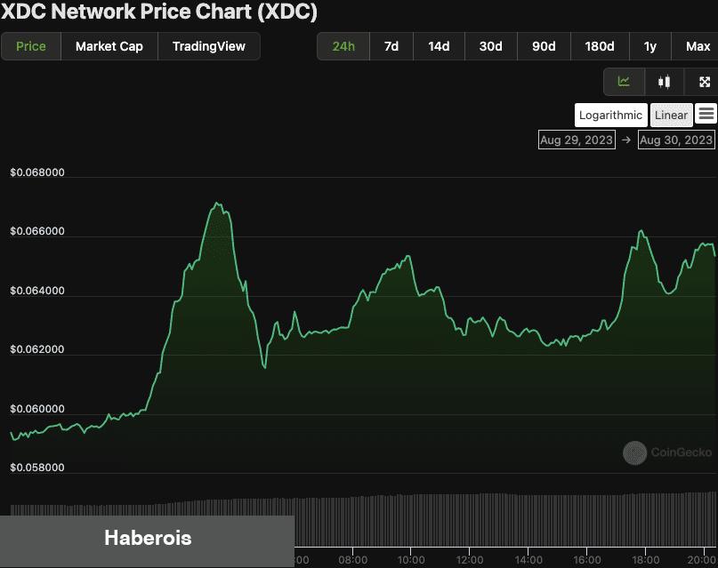Select the Price tab

pyautogui.click(x=30, y=46)
